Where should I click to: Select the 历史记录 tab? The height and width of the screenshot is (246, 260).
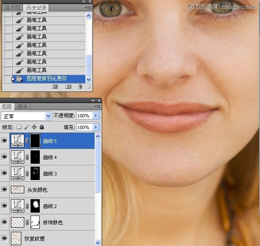click(36, 8)
